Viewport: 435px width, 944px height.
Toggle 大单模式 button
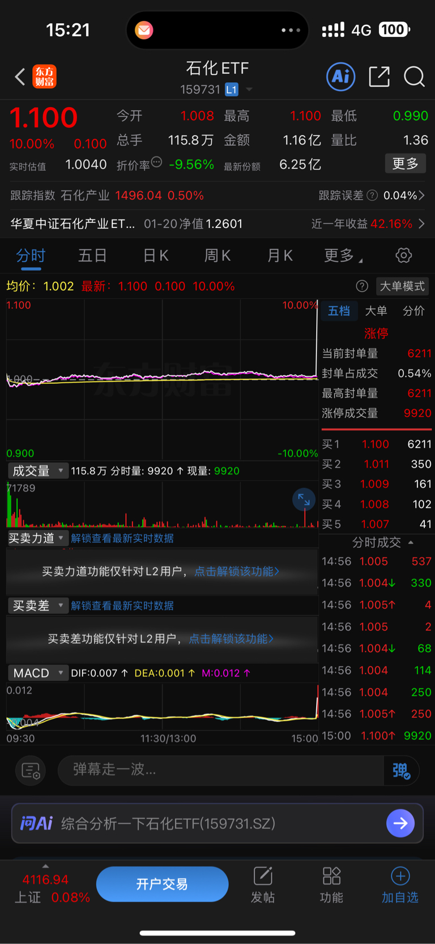click(x=402, y=286)
